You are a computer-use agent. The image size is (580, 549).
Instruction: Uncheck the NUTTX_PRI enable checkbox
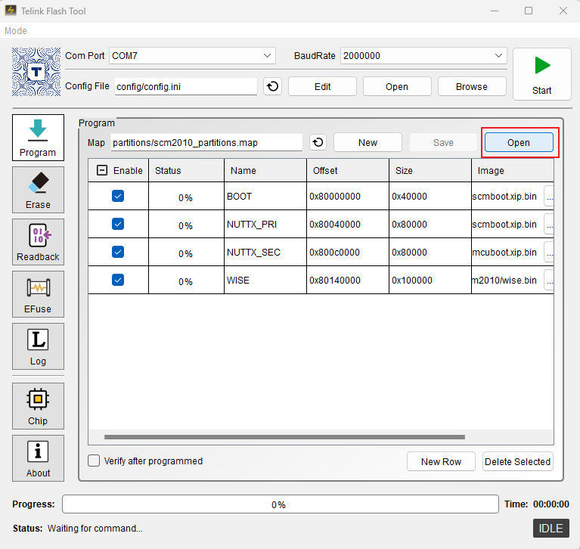click(x=118, y=224)
